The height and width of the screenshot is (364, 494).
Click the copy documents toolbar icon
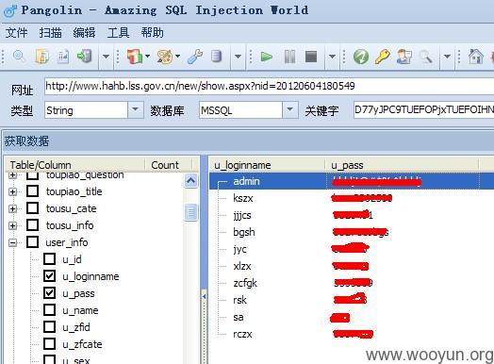tap(41, 57)
